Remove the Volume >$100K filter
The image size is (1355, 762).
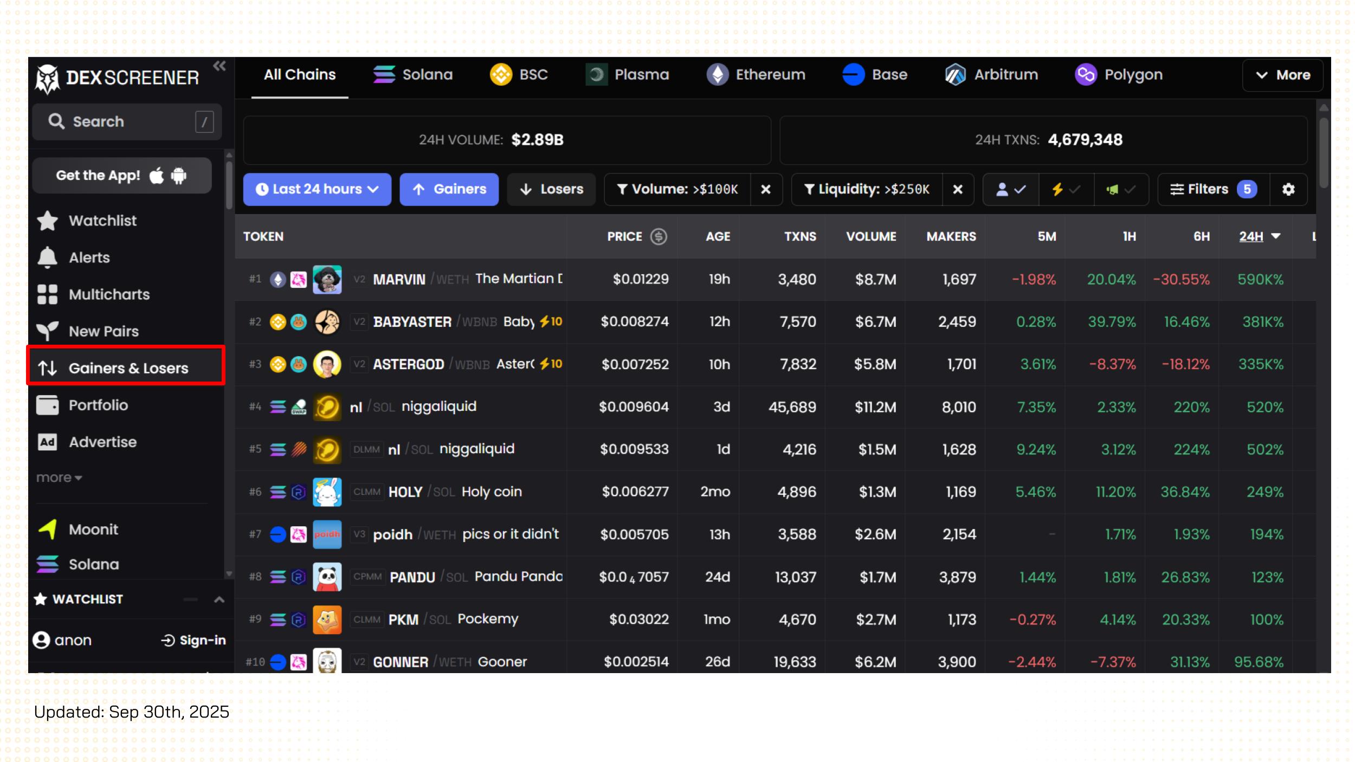[765, 189]
